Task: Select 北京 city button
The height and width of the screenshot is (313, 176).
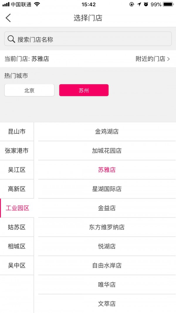Action: [29, 90]
